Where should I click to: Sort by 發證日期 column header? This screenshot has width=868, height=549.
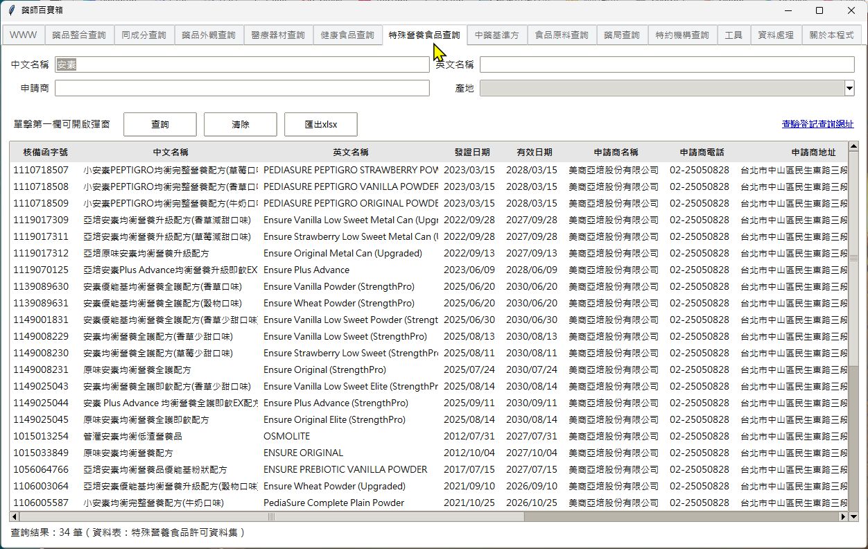472,152
